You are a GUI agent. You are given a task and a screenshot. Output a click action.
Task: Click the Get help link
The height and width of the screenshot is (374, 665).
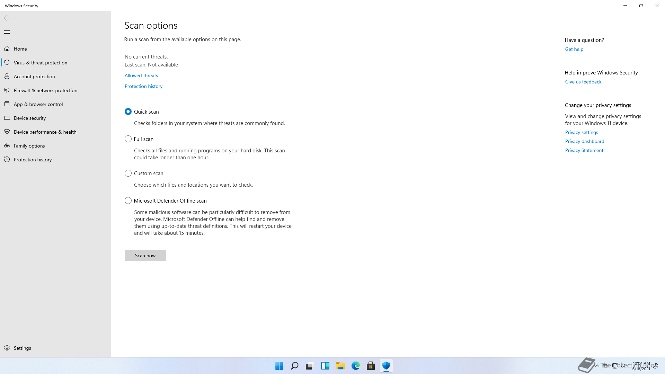point(574,49)
